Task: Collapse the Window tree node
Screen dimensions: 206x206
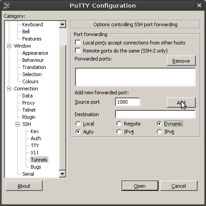Action: (9, 46)
